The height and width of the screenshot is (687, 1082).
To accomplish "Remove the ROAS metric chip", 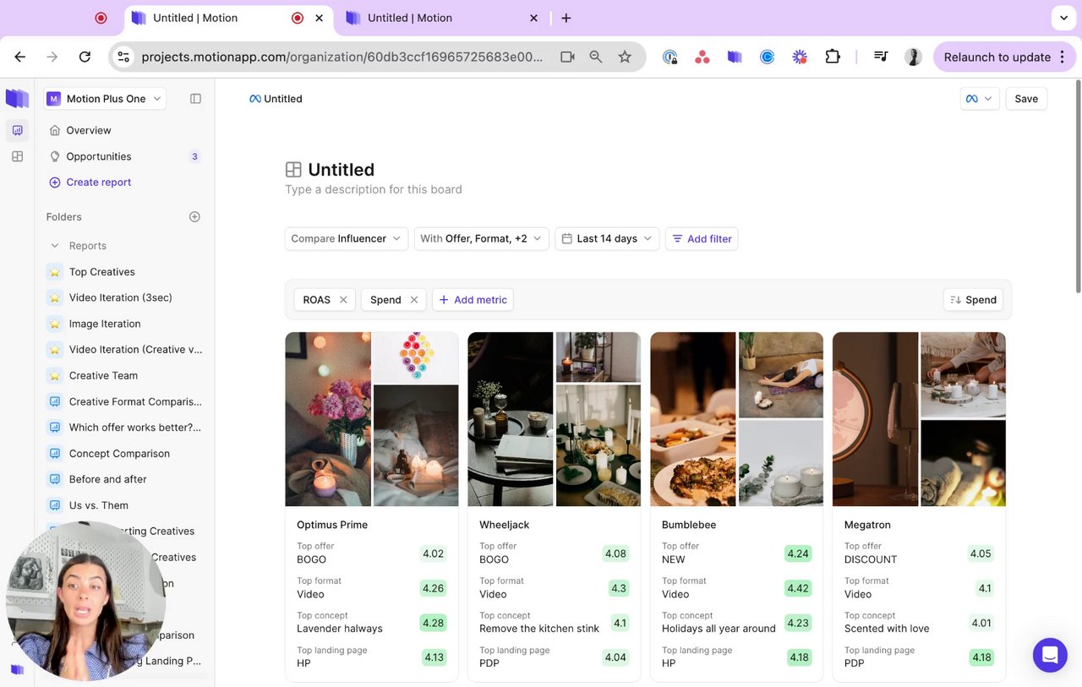I will [343, 300].
